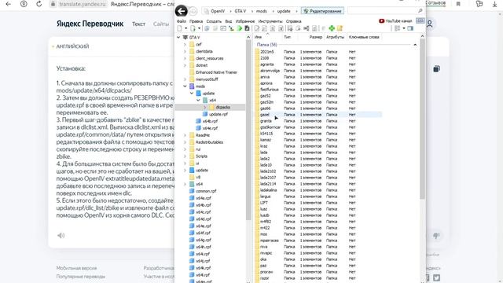Select update.rpf in the tree
Viewport: 503px width, 283px height.
[x=218, y=114]
